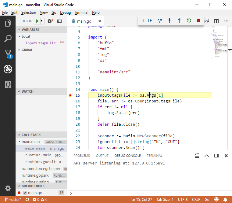Screen dimensions: 232x203
Task: Click Ln 15, Col 27 in status bar
Action: [141, 199]
